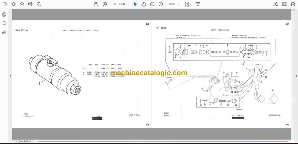Click the vertical scrollbar handle on right
This screenshot has height=144, width=298.
pos(293,101)
